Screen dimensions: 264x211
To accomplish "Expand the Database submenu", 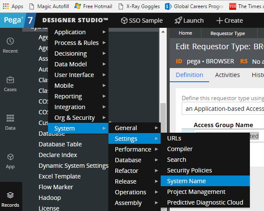I will pyautogui.click(x=135, y=160).
